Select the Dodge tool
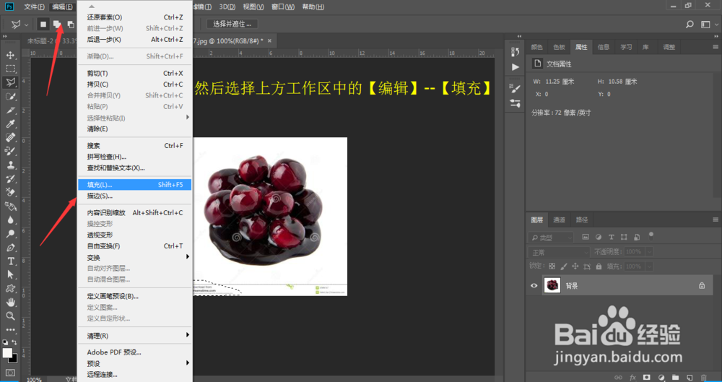 click(x=10, y=234)
